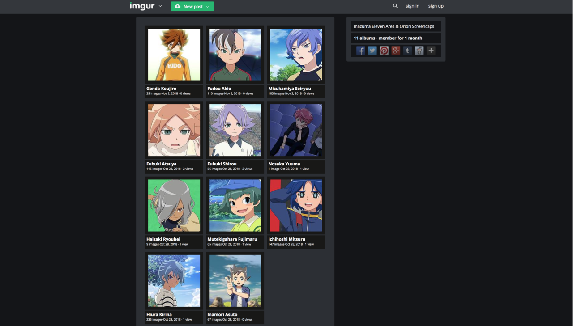Open the Nosaka Yuuma album thumbnail
The width and height of the screenshot is (573, 326).
coord(296,130)
